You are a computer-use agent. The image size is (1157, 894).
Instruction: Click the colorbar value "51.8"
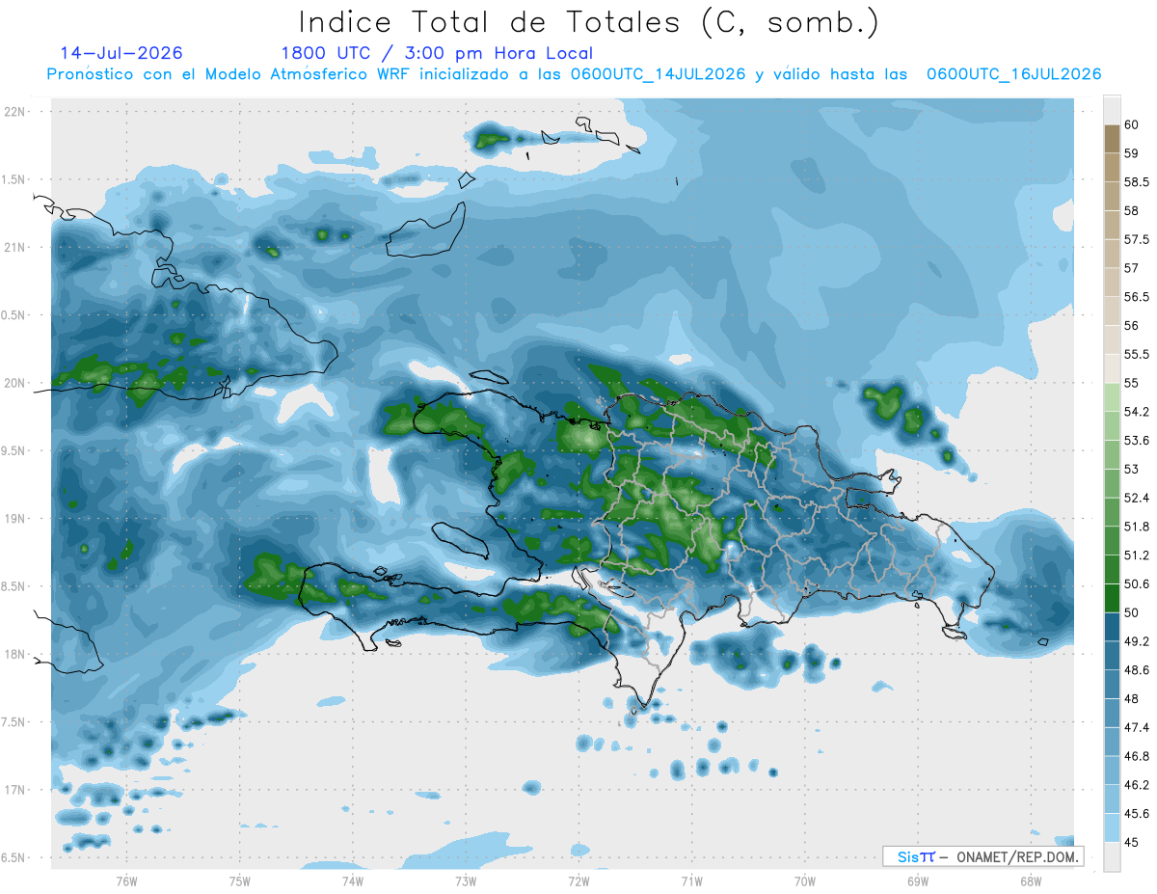[1138, 527]
